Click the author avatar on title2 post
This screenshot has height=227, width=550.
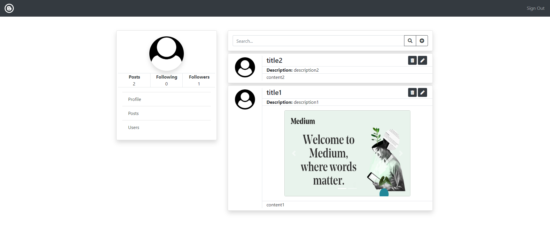click(245, 67)
